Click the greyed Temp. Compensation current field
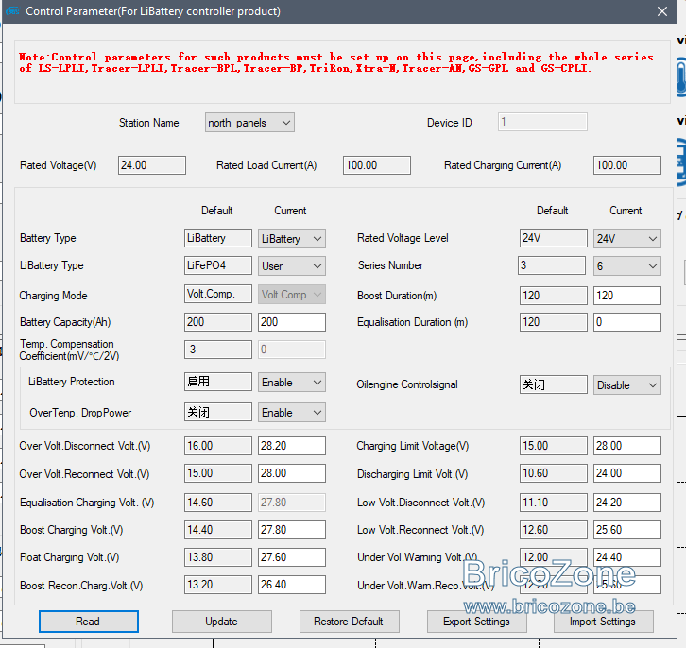Viewport: 686px width, 648px height. pyautogui.click(x=292, y=350)
